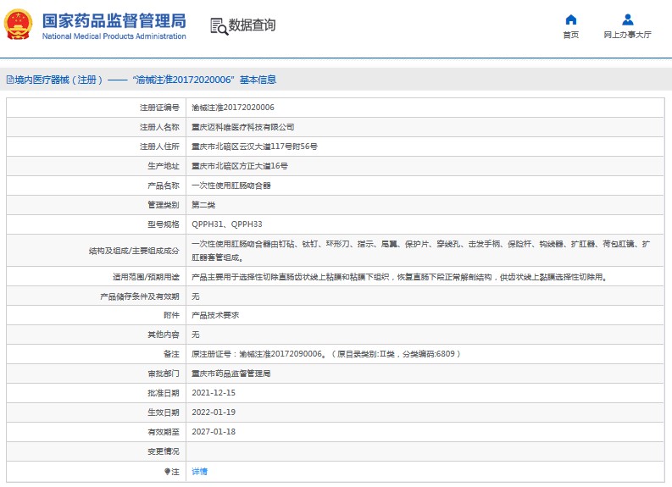Click the model spec QPPH31、QPPH33
672x487 pixels.
[226, 224]
